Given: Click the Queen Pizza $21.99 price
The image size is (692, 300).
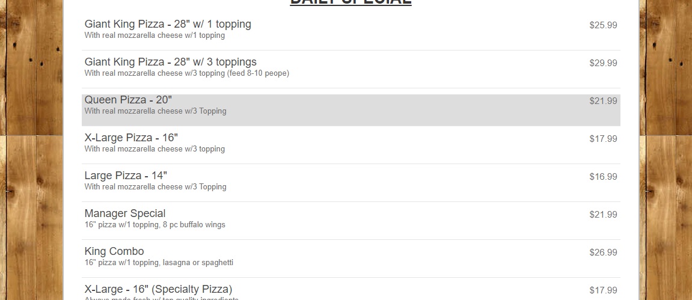Looking at the screenshot, I should pos(603,101).
